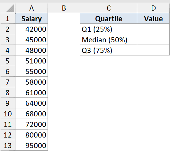The image size is (170, 151).
Task: Click the cell containing 72000
Action: pos(31,124)
